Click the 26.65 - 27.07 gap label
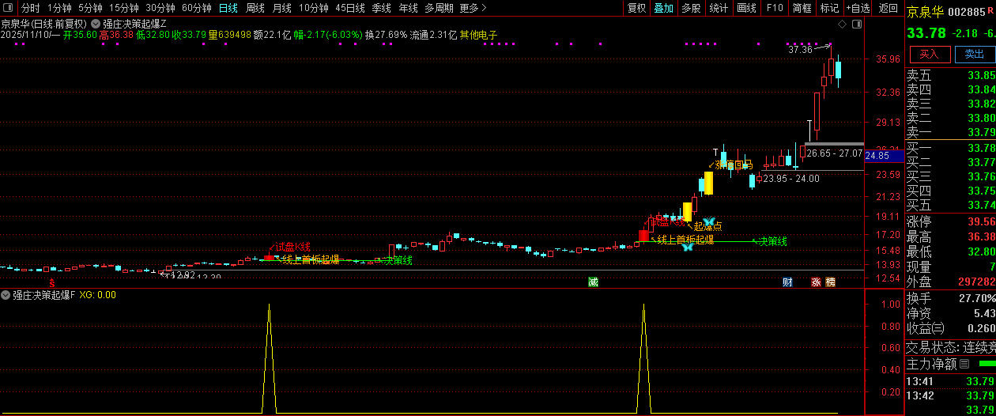Image resolution: width=996 pixels, height=416 pixels. [x=835, y=153]
